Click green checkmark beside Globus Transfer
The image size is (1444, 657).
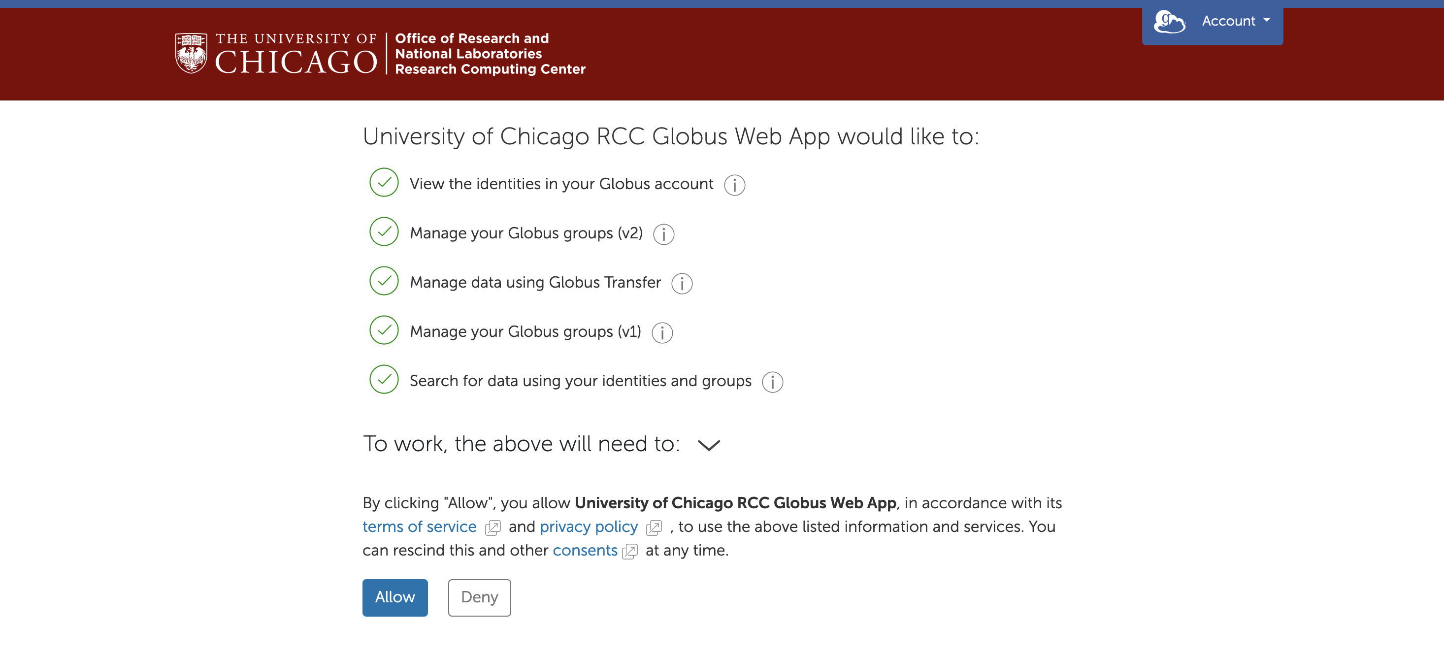(384, 281)
